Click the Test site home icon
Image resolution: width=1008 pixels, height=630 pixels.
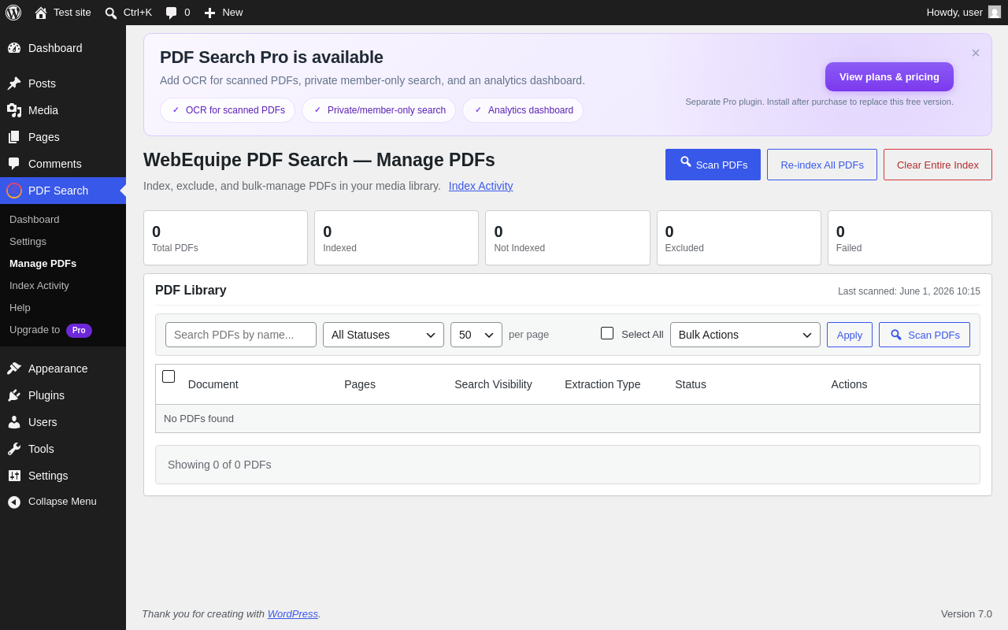[x=41, y=13]
